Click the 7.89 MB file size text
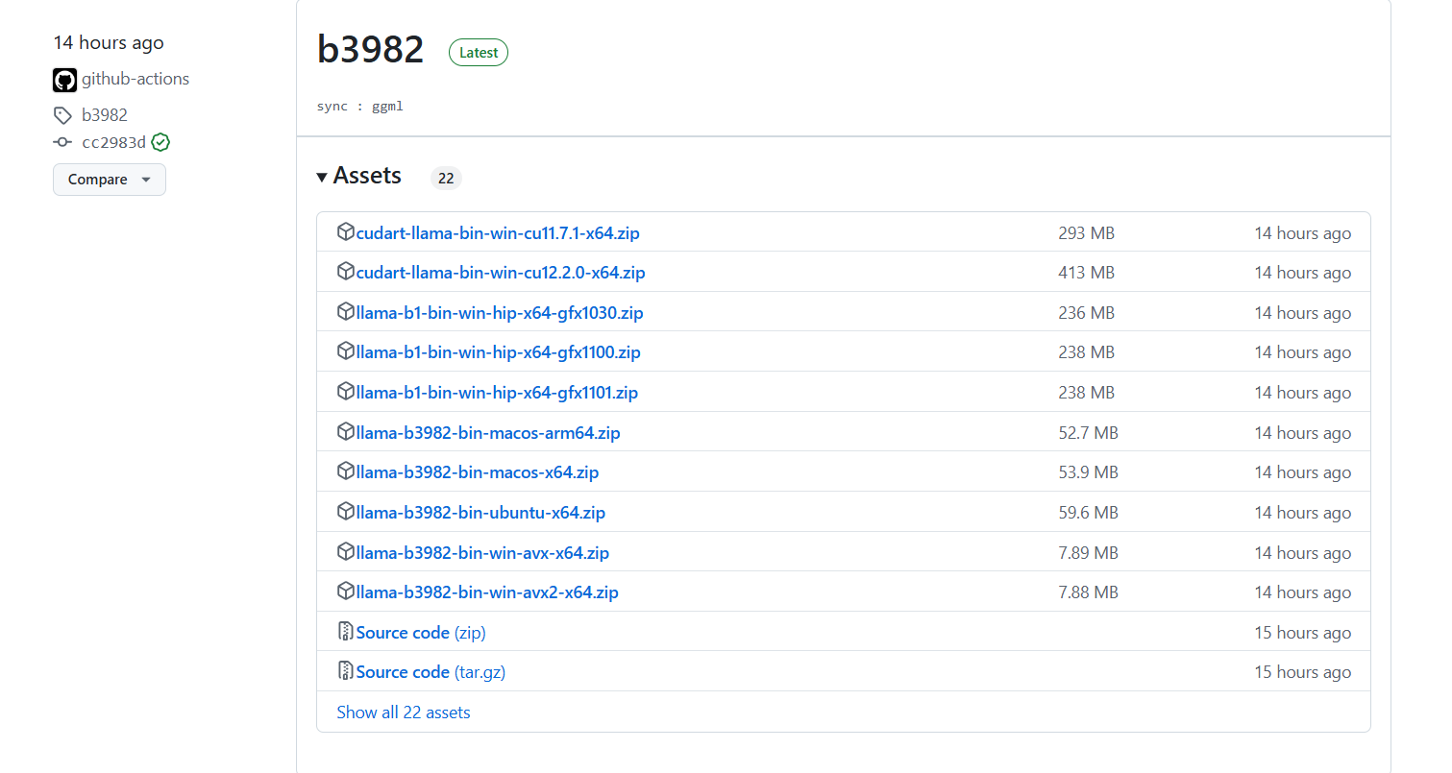1452x773 pixels. coord(1089,553)
